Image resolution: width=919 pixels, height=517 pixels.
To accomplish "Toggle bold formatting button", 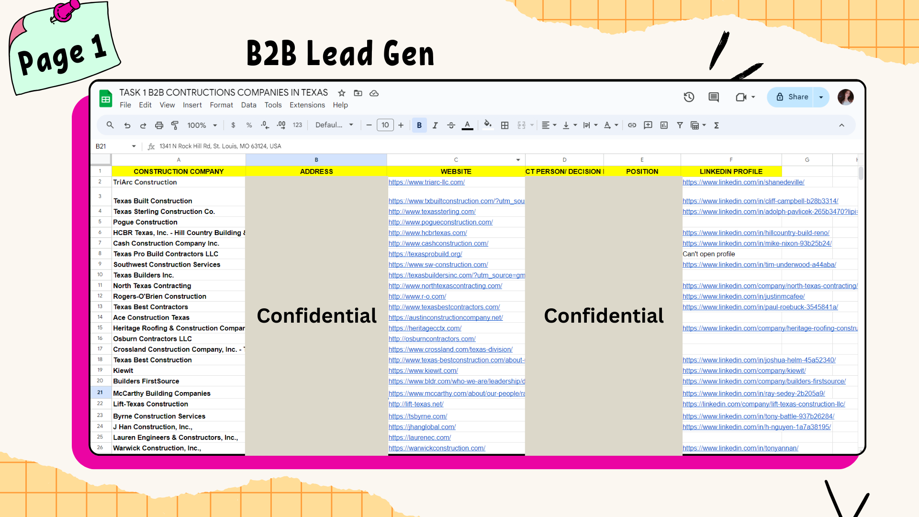I will (x=419, y=125).
